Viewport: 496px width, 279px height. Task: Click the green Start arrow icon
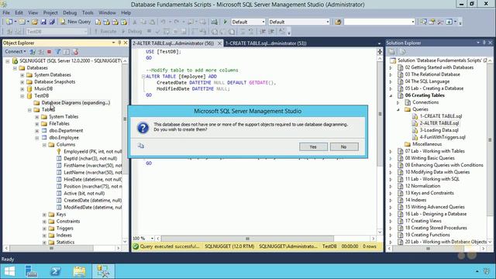click(226, 22)
